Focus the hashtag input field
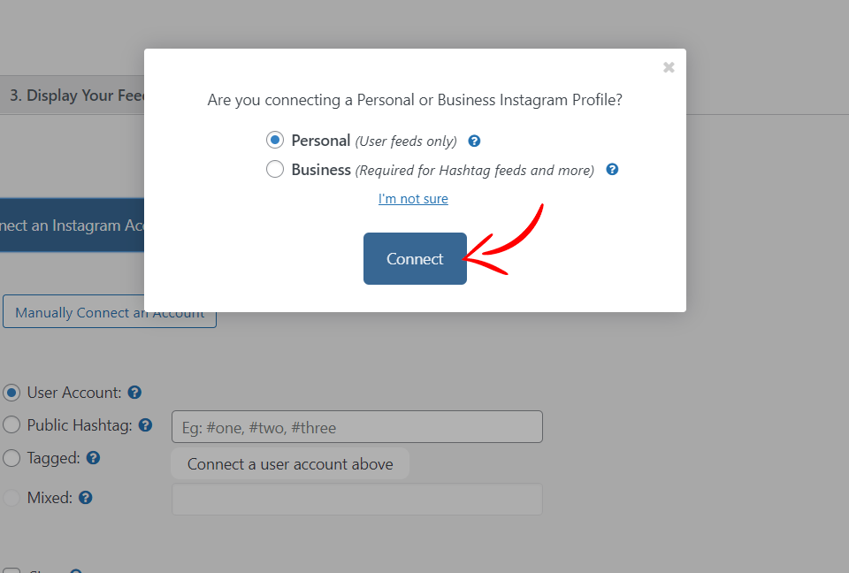This screenshot has width=849, height=573. click(356, 427)
